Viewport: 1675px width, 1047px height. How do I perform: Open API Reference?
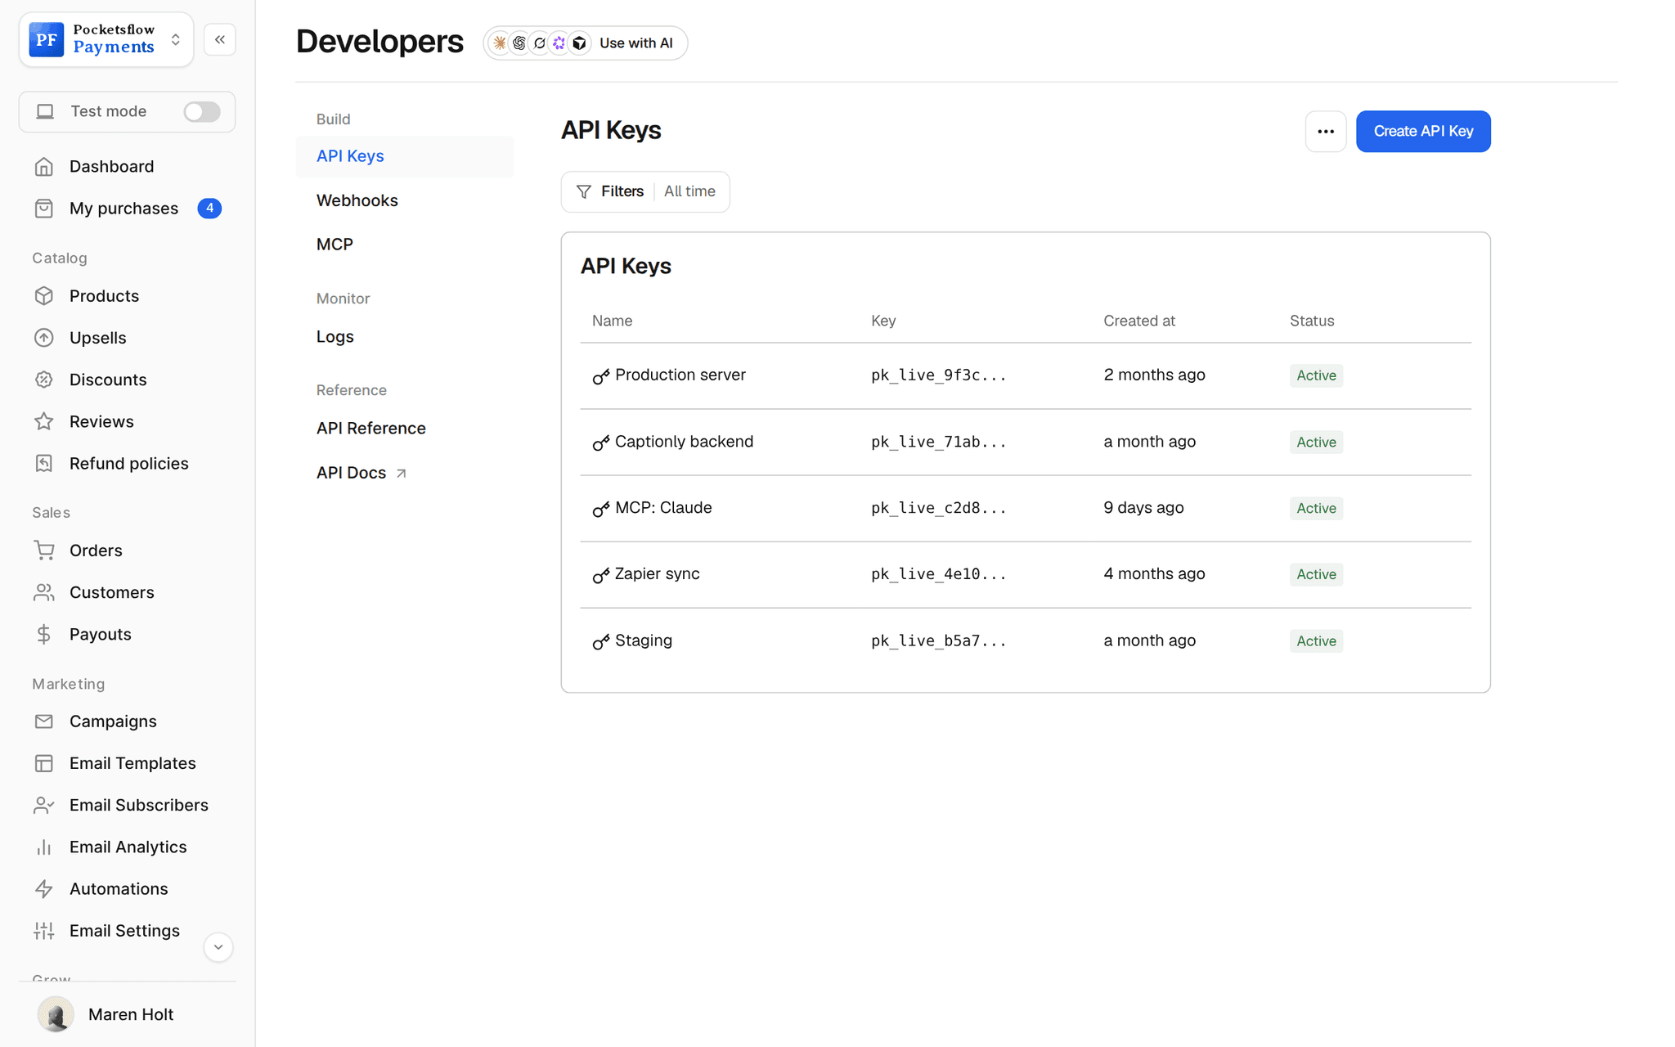pyautogui.click(x=370, y=429)
